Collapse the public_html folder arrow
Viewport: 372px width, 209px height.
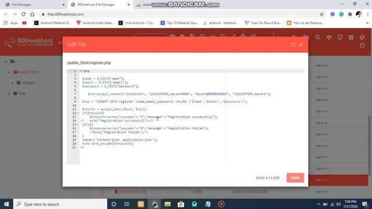[x=9, y=72]
